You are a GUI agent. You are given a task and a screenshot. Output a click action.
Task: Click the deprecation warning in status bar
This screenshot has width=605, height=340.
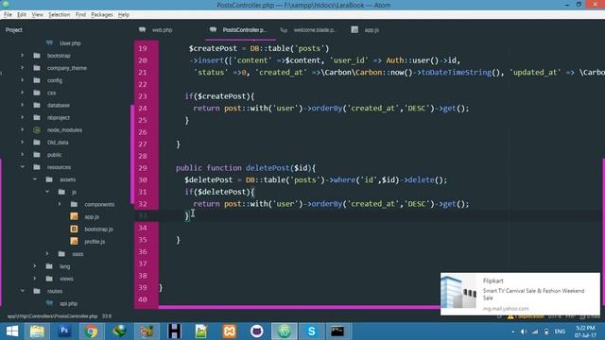pos(526,316)
